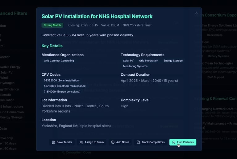237x159 pixels.
Task: Select the Grid Connect Consulting organization tag
Action: pos(59,61)
